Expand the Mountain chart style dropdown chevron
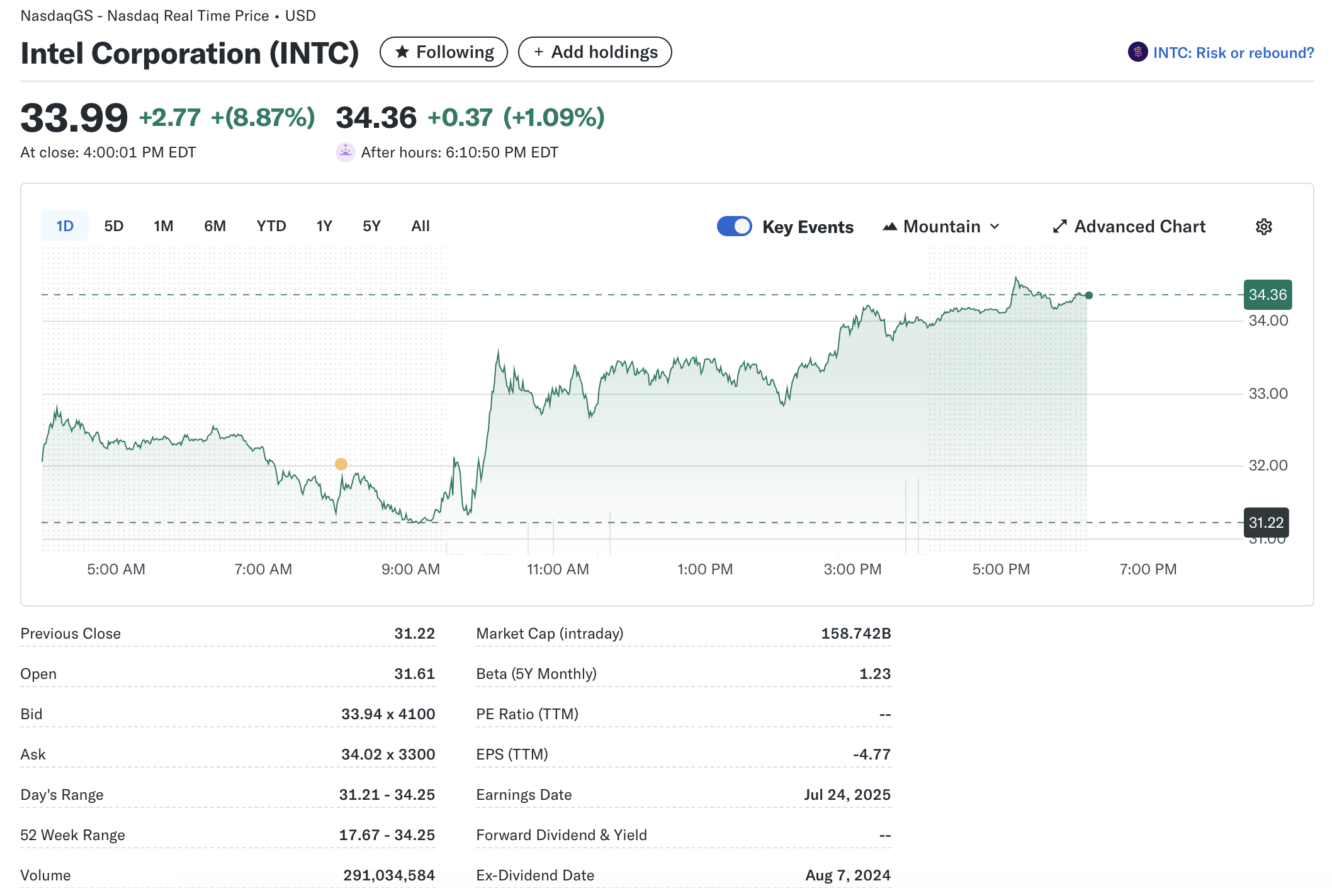1332x888 pixels. tap(995, 227)
